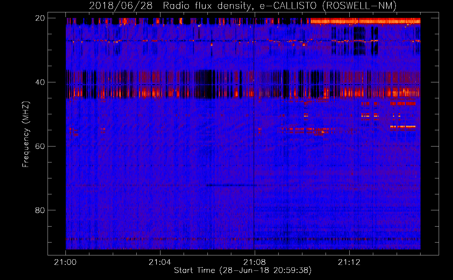
Task: Click the bright orange band at 20 MHz
Action: click(365, 21)
